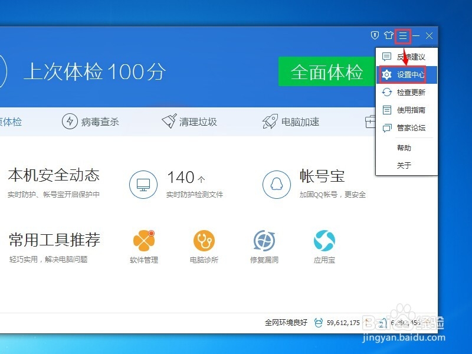
Task: Click the QQ penguin 帐号宝 icon
Action: (277, 185)
